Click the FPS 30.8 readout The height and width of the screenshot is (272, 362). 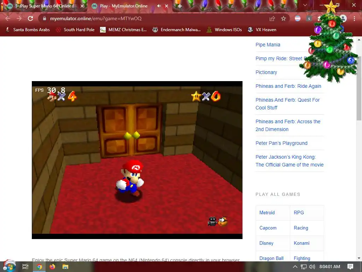[50, 90]
